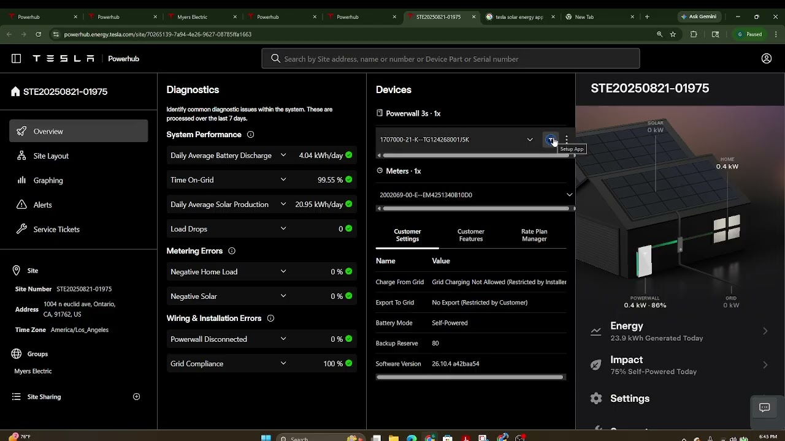This screenshot has width=785, height=441.
Task: Switch to the Customer Features tab
Action: (471, 235)
